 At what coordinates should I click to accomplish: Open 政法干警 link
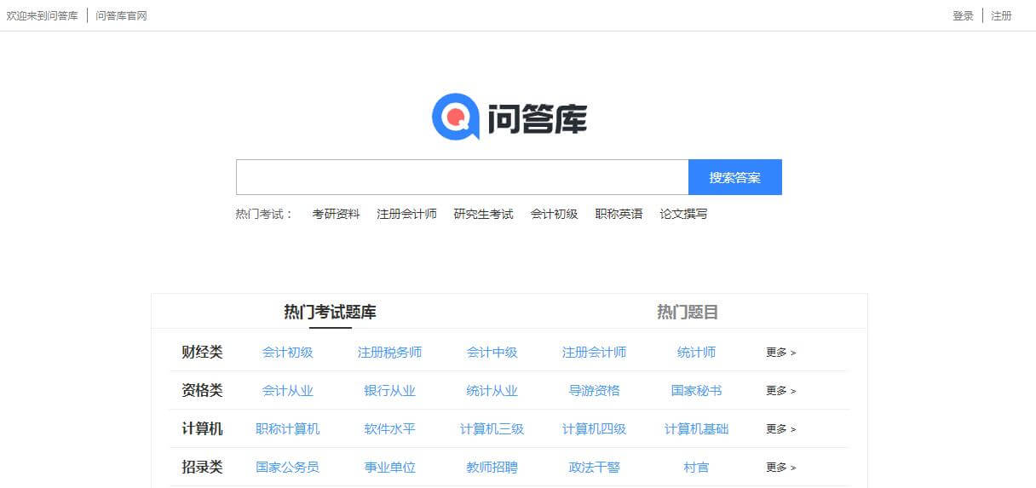coord(594,467)
